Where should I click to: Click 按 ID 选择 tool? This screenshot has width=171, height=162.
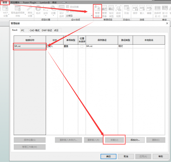point(165,11)
